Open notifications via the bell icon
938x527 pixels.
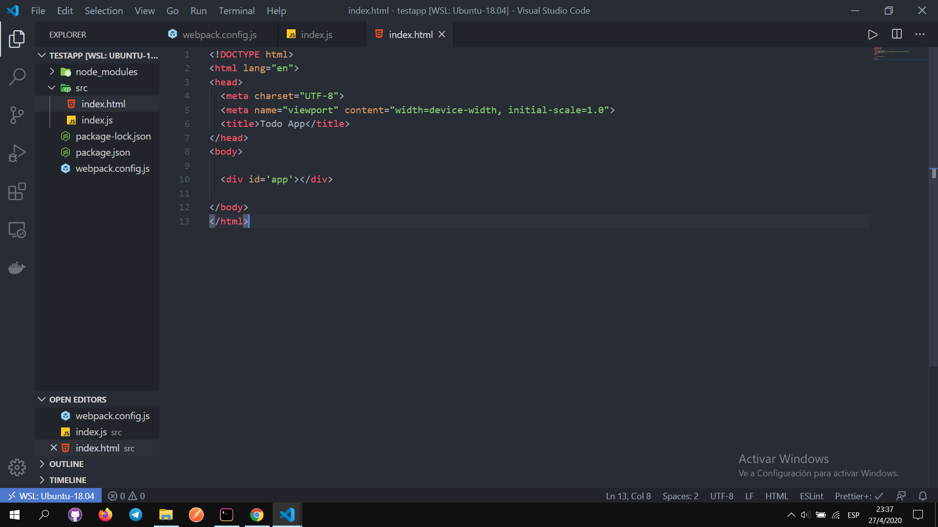coord(923,495)
